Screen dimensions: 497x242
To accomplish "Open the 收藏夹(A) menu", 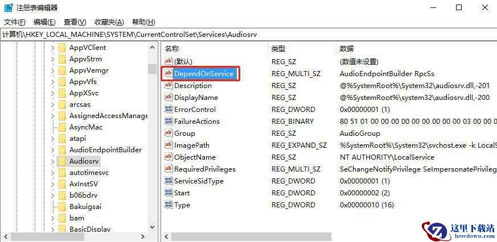I will point(109,22).
